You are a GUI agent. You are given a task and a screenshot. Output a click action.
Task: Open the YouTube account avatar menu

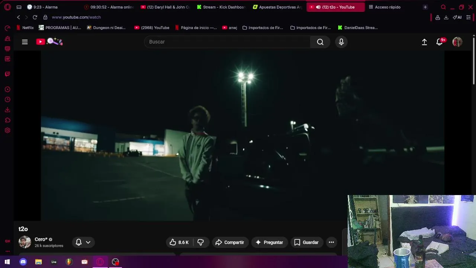(x=457, y=42)
